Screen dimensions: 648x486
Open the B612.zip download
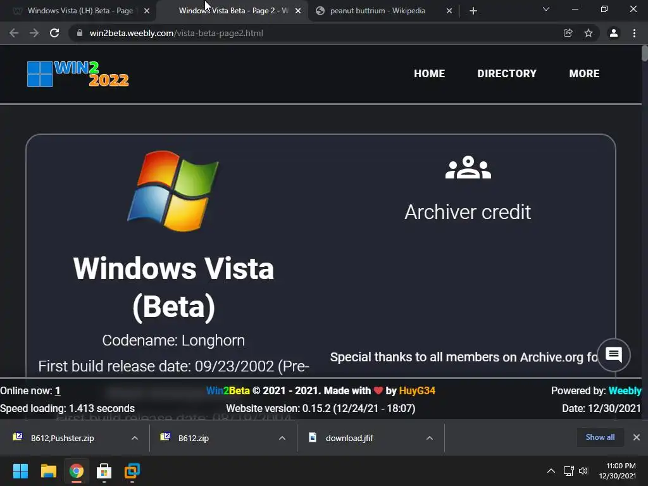[x=194, y=438]
